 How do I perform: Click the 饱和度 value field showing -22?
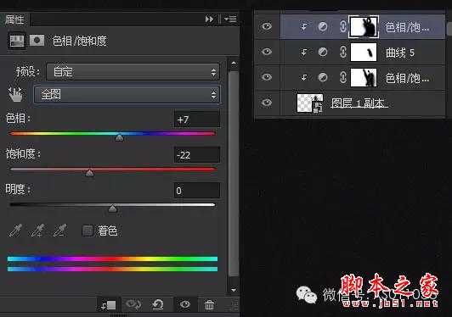[x=197, y=155]
